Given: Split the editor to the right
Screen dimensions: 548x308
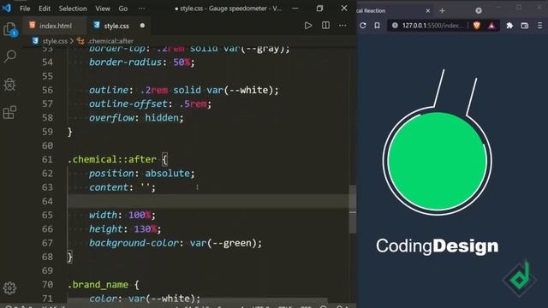Looking at the screenshot, I should tap(325, 26).
